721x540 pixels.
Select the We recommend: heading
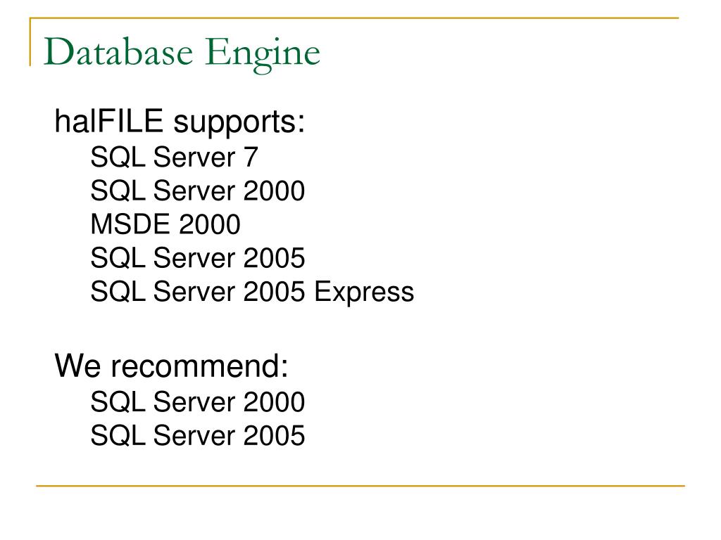point(172,366)
